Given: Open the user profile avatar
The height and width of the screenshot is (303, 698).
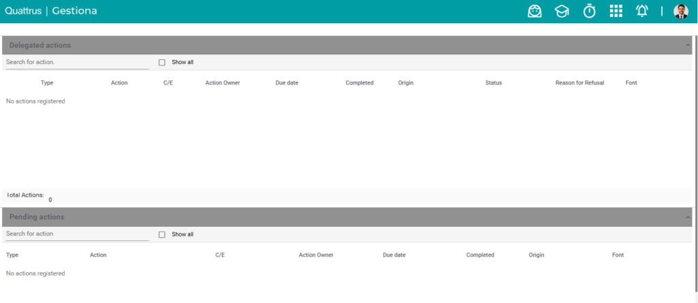Looking at the screenshot, I should pos(681,12).
